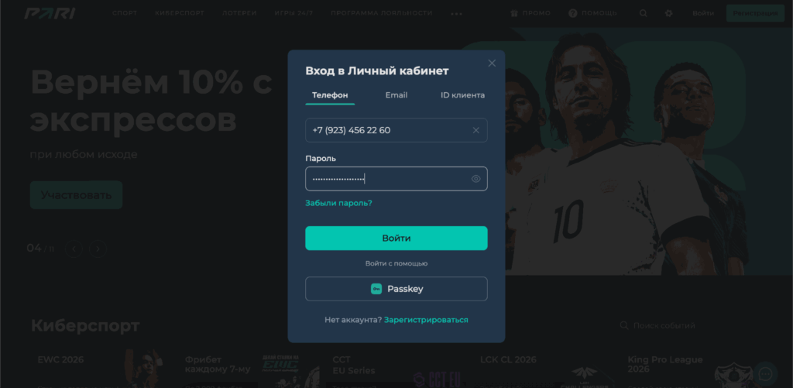Viewport: 793px width, 388px height.
Task: Go to previous banner slide arrow
Action: [x=74, y=249]
